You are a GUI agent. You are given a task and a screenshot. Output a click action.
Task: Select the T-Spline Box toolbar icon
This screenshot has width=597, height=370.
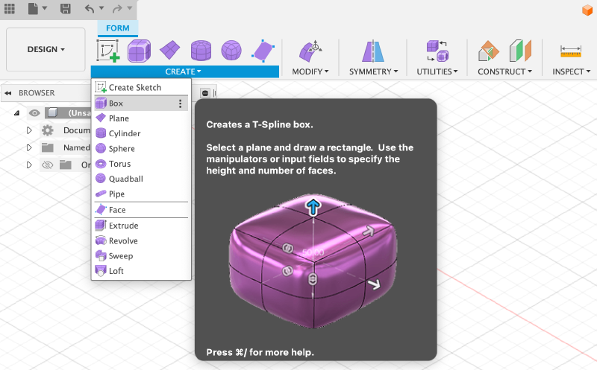point(139,51)
